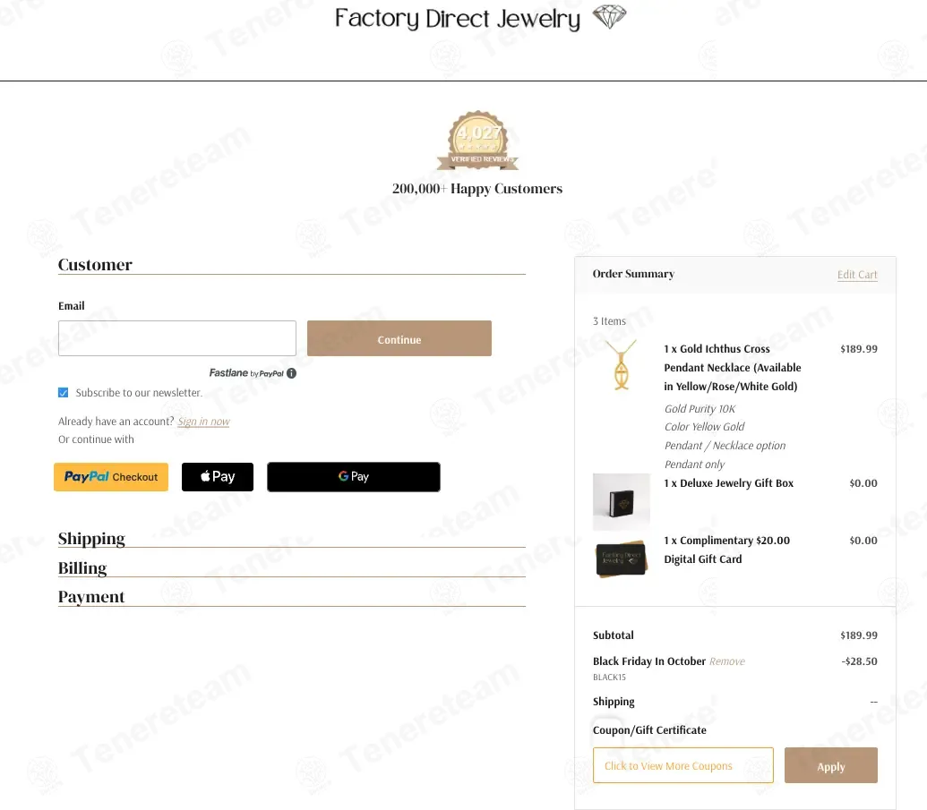The width and height of the screenshot is (927, 810).
Task: Click the Deluxe Jewelry Gift Box image
Action: pyautogui.click(x=621, y=502)
